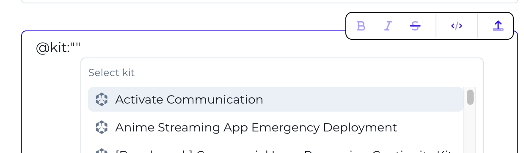Click the Select kit header label
524x153 pixels.
[x=111, y=73]
